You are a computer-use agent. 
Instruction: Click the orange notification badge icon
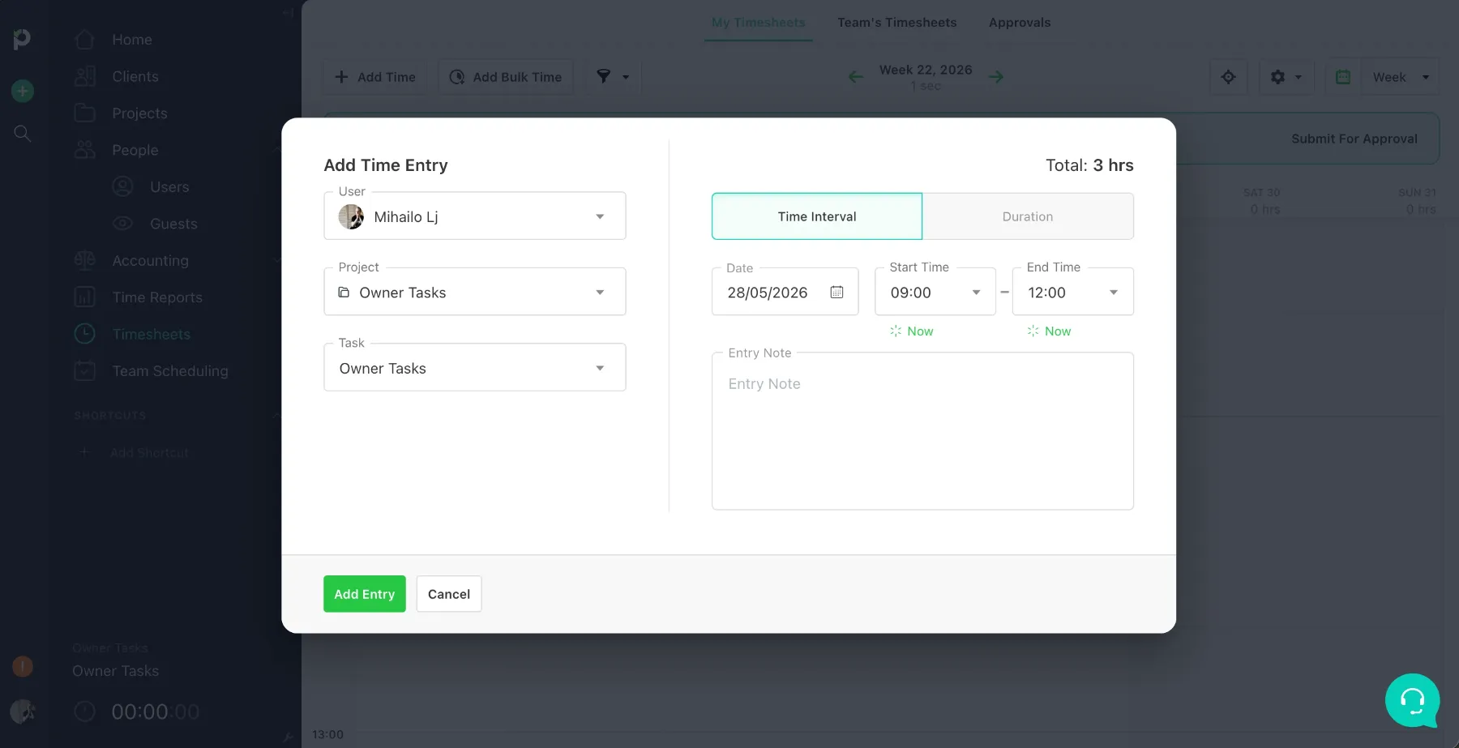point(23,666)
